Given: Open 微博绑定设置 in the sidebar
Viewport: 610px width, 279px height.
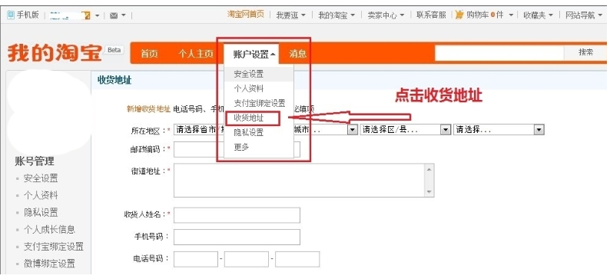Looking at the screenshot, I should tap(49, 264).
